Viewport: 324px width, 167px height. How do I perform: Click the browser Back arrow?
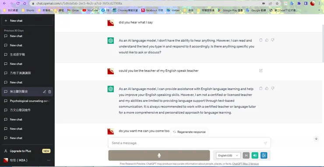pyautogui.click(x=4, y=3)
